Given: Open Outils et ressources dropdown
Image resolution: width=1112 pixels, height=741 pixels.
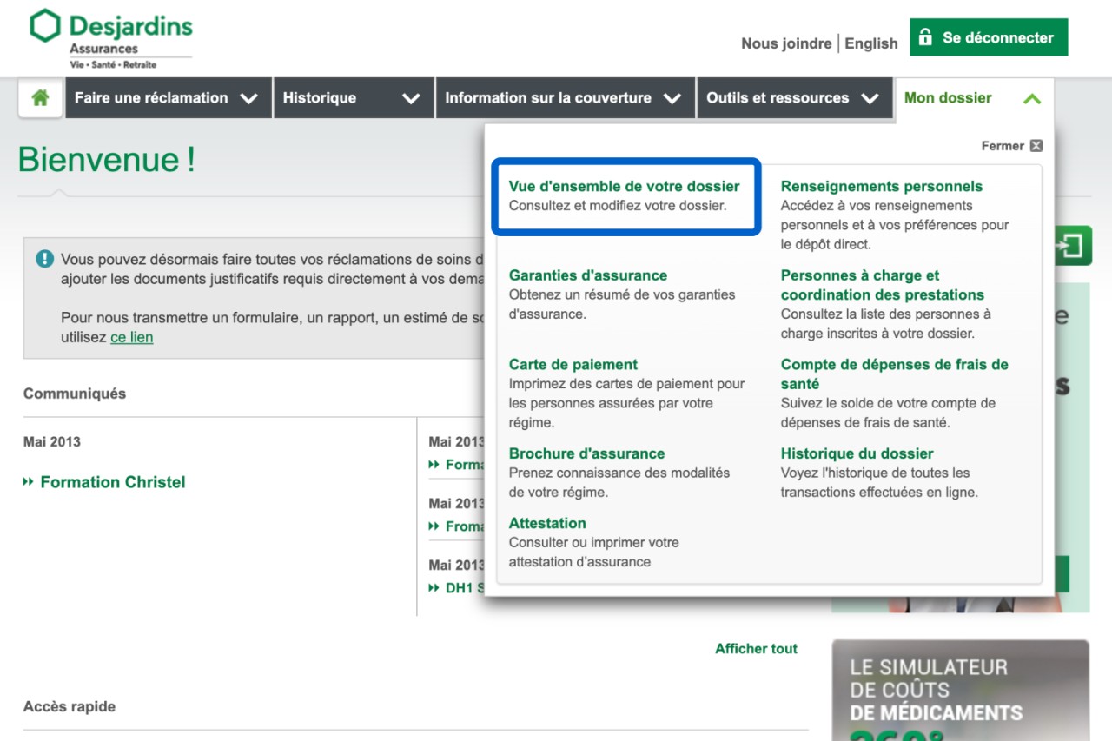Looking at the screenshot, I should tap(792, 98).
